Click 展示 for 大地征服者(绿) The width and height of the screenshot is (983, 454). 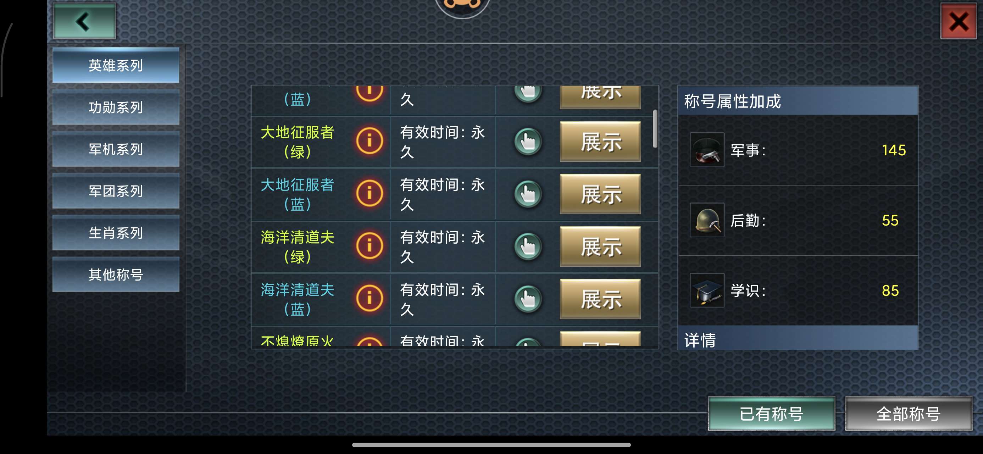click(x=600, y=142)
